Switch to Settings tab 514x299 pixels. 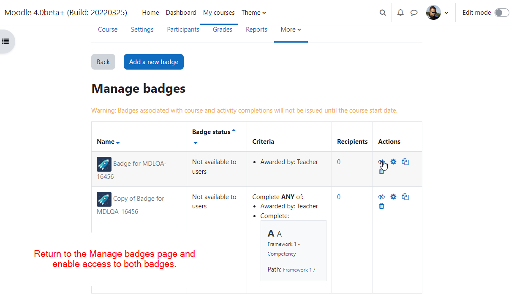142,30
